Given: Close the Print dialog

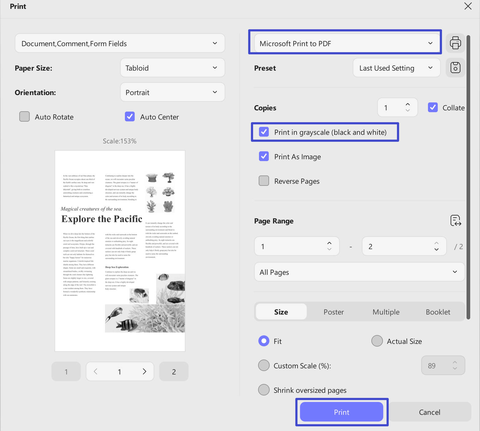Looking at the screenshot, I should (468, 6).
